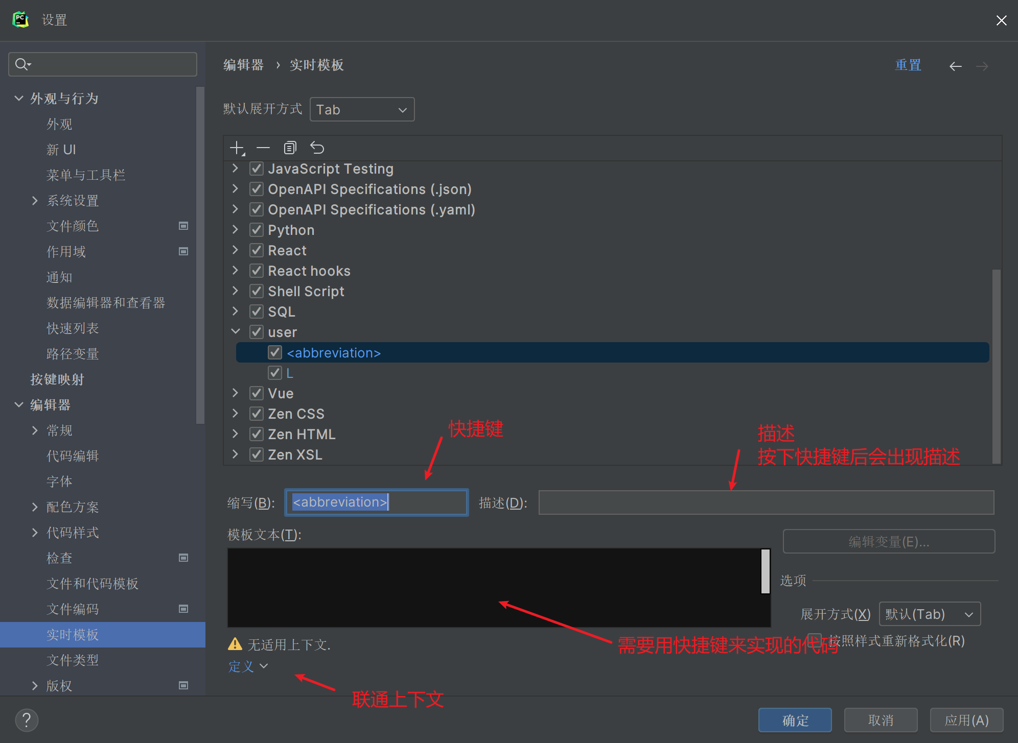Click project-level icon beside 检查

tap(183, 558)
